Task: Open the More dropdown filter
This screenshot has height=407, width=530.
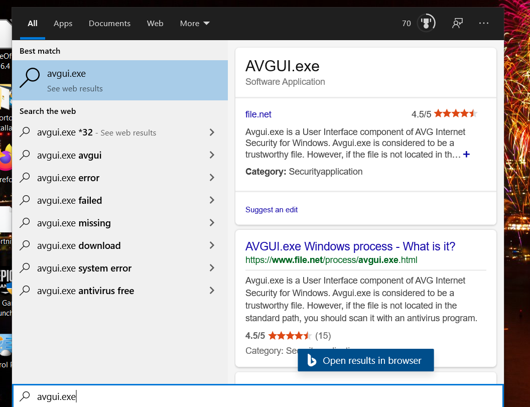Action: tap(195, 23)
